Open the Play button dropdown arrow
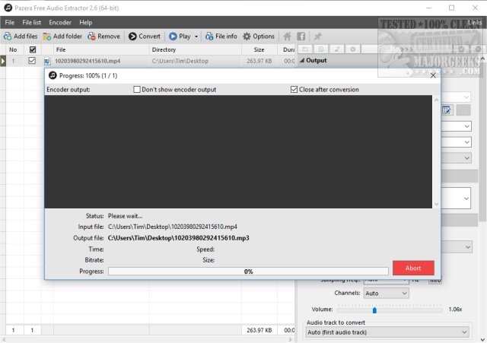The width and height of the screenshot is (487, 343). point(196,37)
